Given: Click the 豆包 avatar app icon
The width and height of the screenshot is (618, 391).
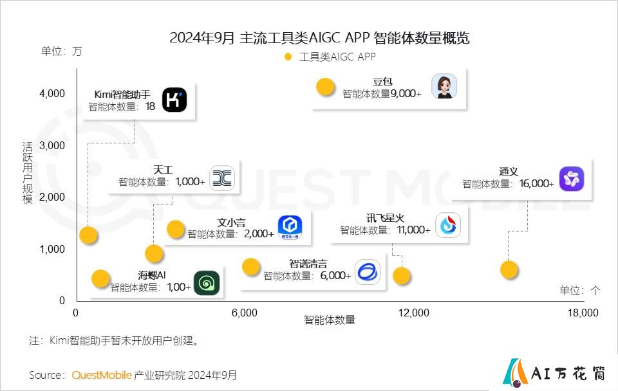Looking at the screenshot, I should click(444, 86).
